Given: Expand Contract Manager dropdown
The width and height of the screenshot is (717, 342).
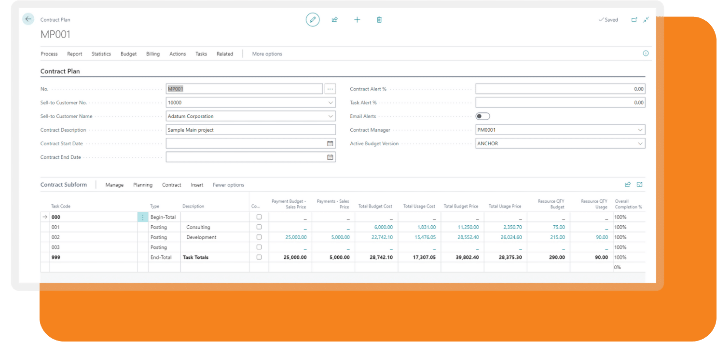Looking at the screenshot, I should point(640,130).
